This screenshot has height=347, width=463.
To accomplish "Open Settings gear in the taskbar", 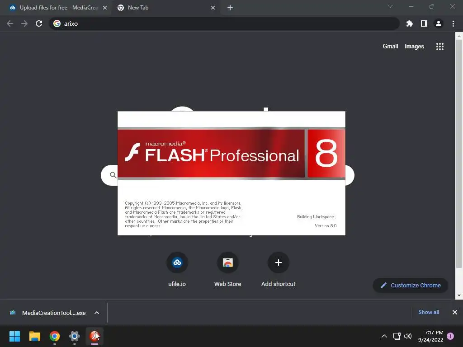I will point(75,336).
